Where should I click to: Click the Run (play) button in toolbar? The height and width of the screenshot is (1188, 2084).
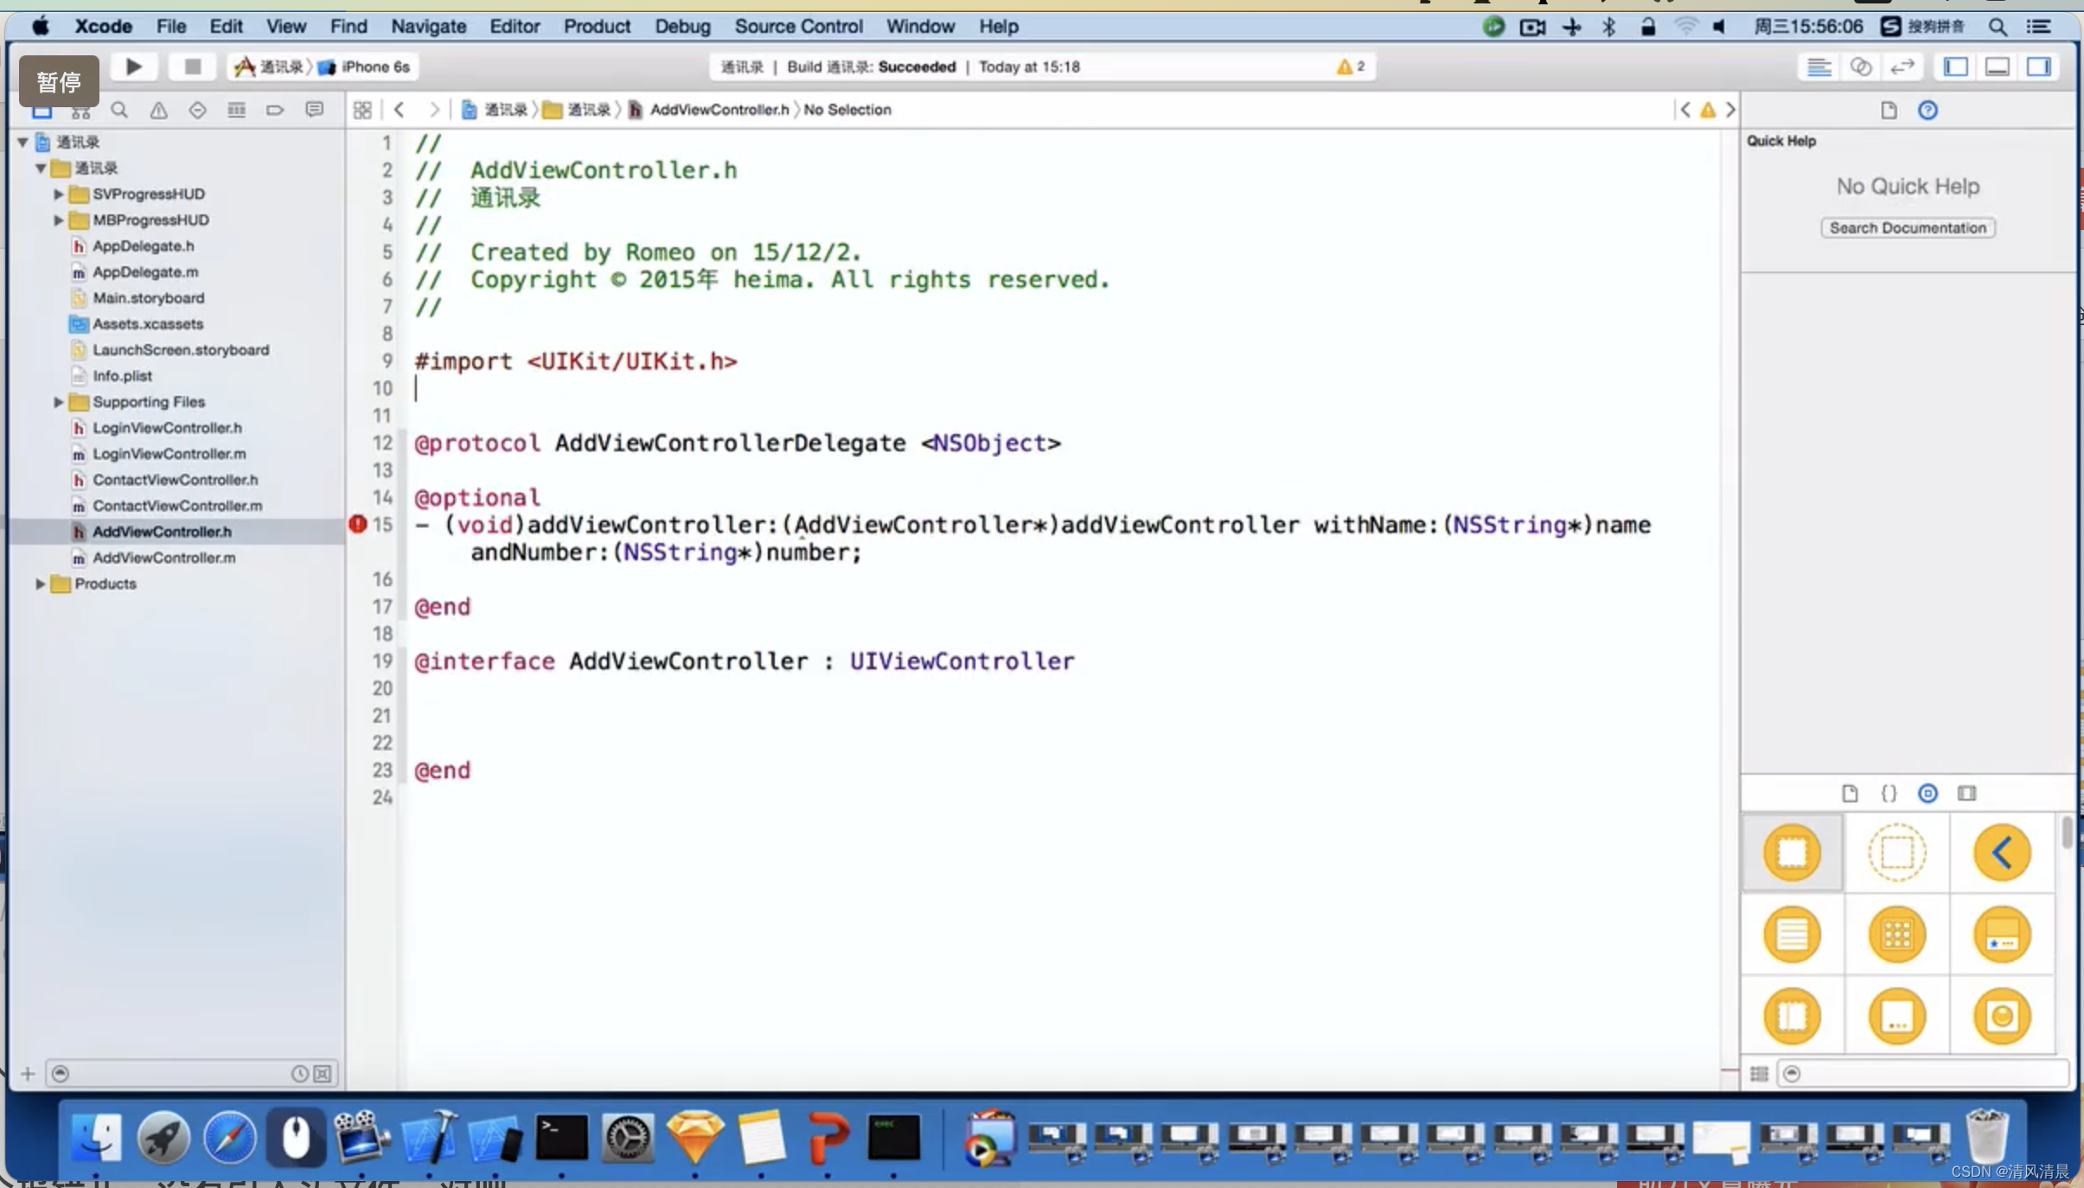point(133,67)
